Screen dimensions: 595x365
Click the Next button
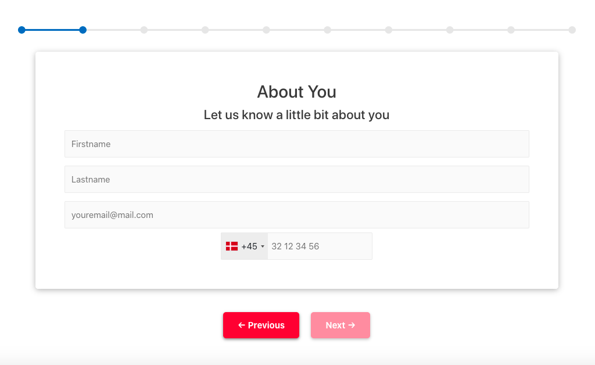340,325
